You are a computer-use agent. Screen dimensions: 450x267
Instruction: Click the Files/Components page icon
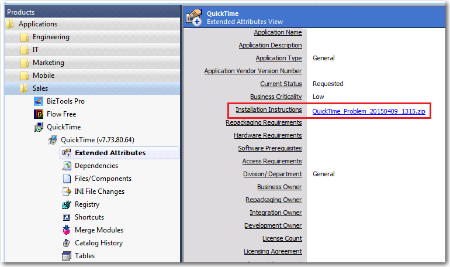pyautogui.click(x=67, y=179)
